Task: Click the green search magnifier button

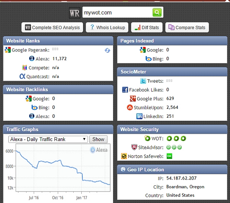Action: 157,12
